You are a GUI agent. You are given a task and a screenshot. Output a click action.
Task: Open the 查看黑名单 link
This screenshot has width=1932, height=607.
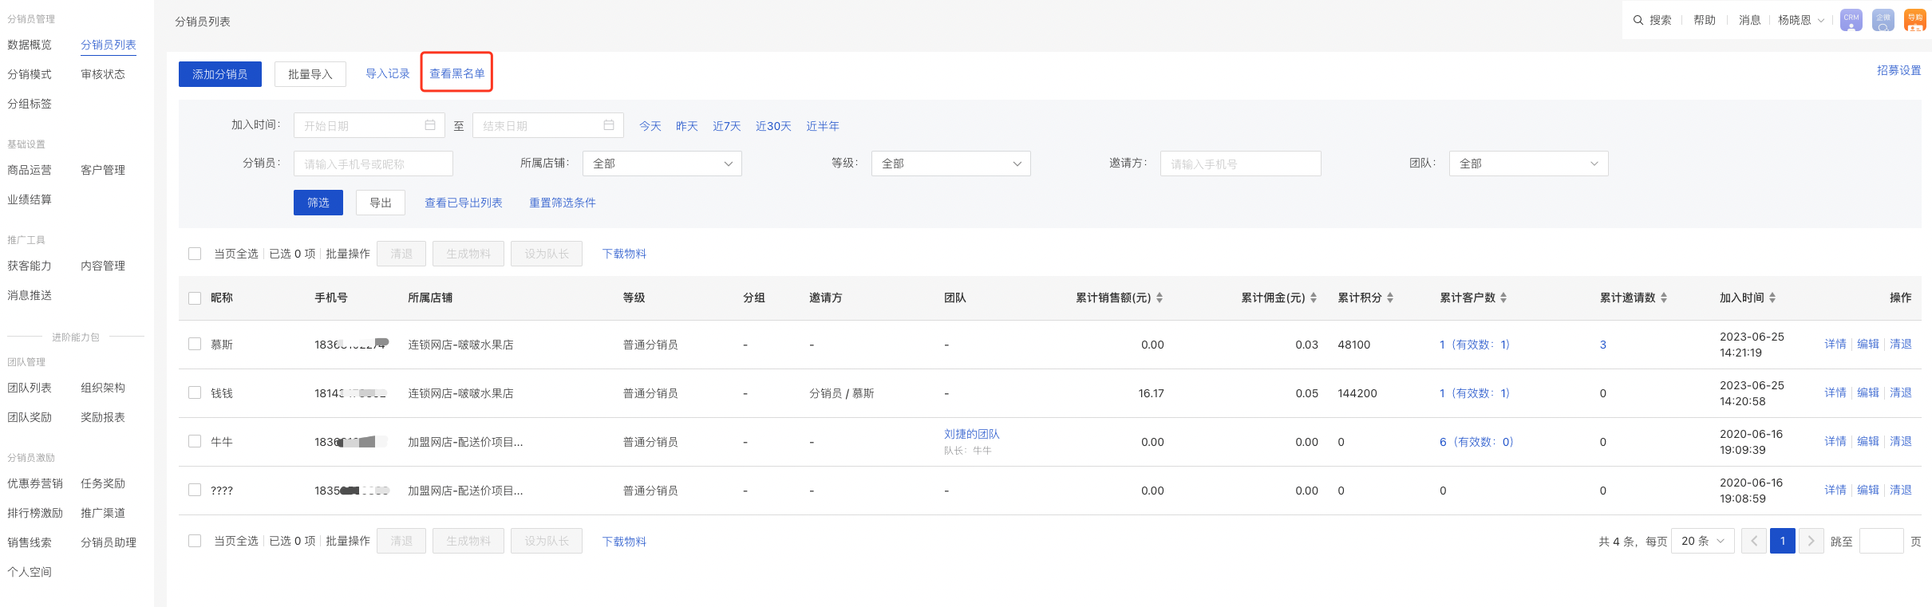pos(457,73)
